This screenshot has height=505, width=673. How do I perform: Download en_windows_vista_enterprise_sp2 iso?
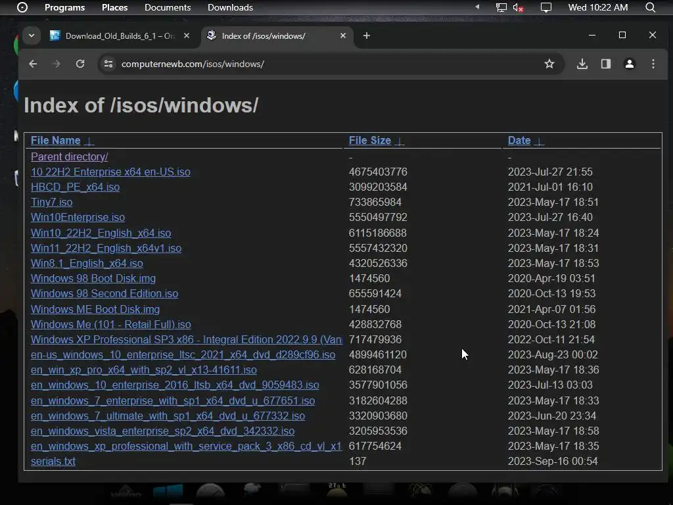tap(163, 431)
